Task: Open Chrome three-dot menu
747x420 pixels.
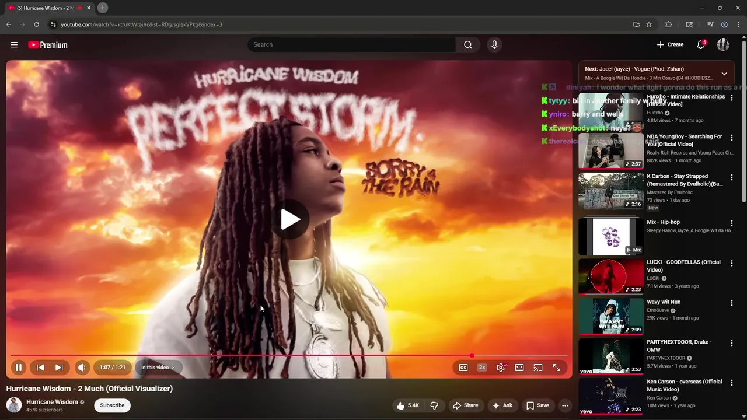Action: [738, 24]
